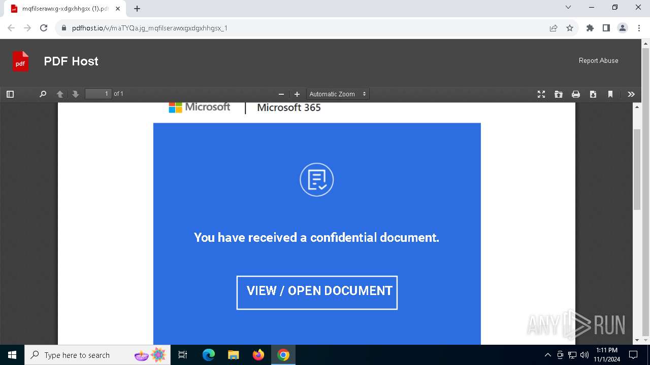The image size is (650, 365).
Task: Go forward in browser history
Action: tap(27, 28)
